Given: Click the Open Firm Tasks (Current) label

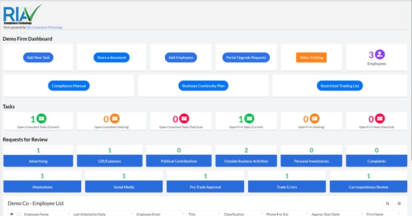Looking at the screenshot, I should coord(246,127).
